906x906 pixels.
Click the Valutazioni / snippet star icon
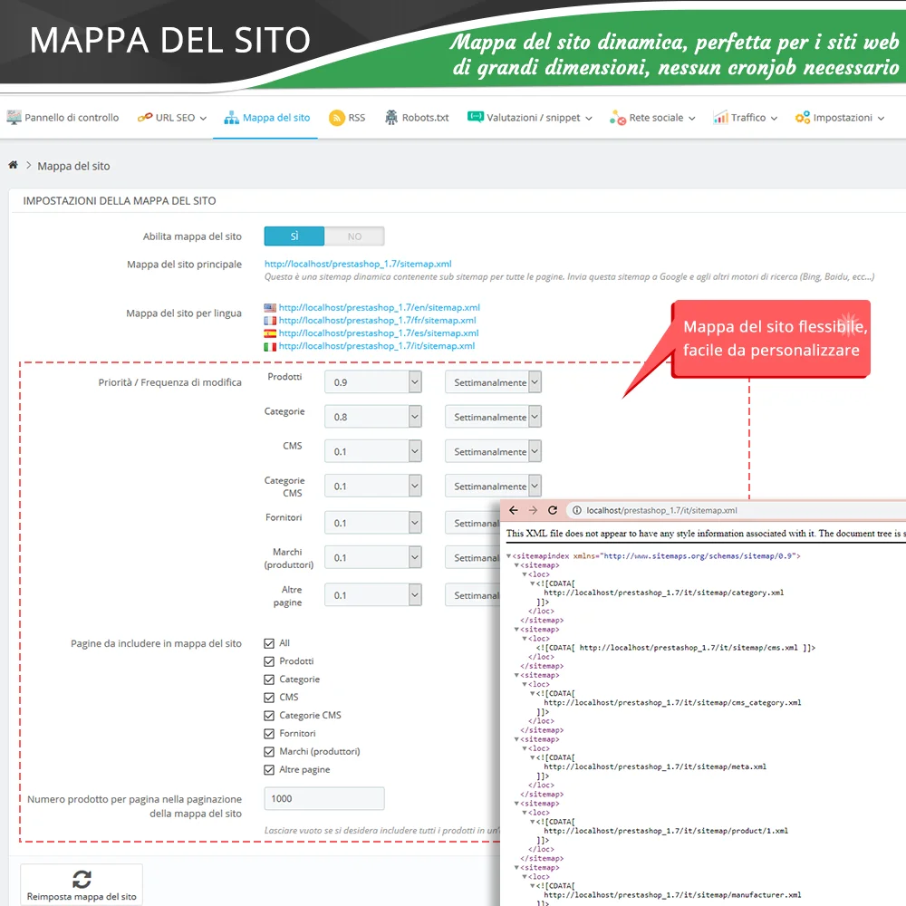pyautogui.click(x=475, y=117)
